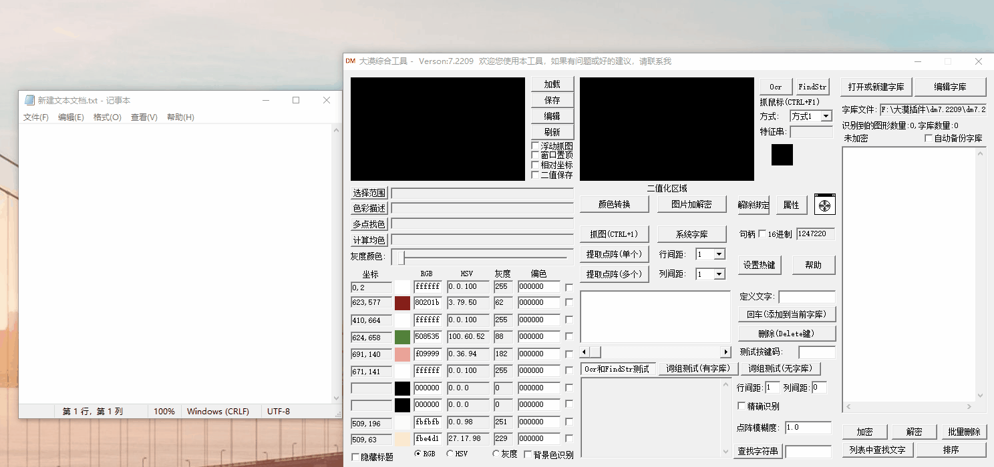The image size is (994, 467).
Task: Click the Ocr button
Action: (774, 86)
